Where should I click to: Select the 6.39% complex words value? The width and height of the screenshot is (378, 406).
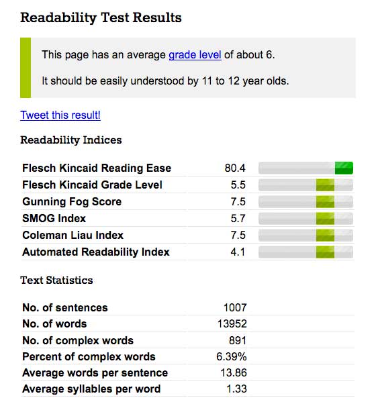(232, 356)
